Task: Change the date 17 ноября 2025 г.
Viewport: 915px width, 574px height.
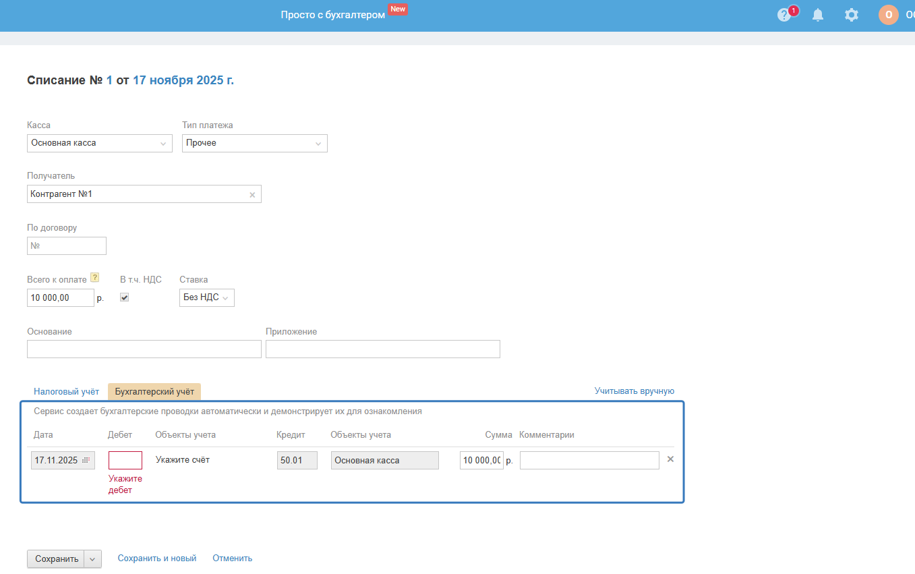Action: pyautogui.click(x=183, y=80)
